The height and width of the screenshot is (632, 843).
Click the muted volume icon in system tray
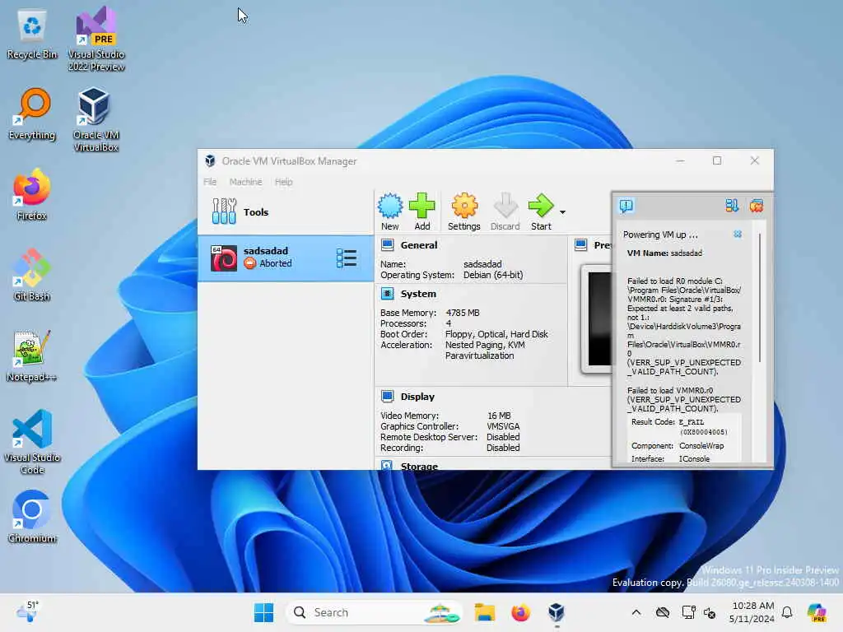710,612
